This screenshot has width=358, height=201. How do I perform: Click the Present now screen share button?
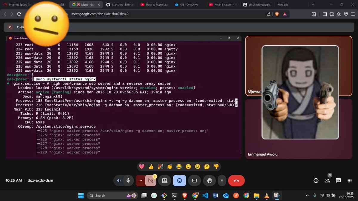(x=164, y=180)
